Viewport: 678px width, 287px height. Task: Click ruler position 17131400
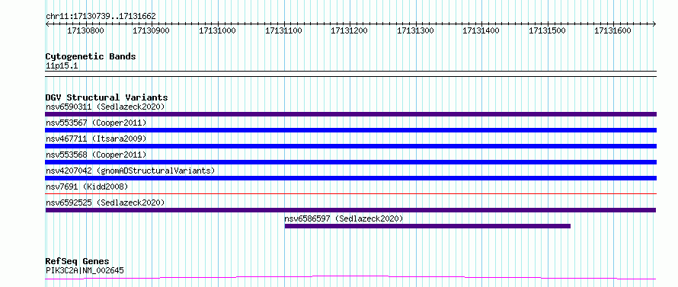[481, 31]
